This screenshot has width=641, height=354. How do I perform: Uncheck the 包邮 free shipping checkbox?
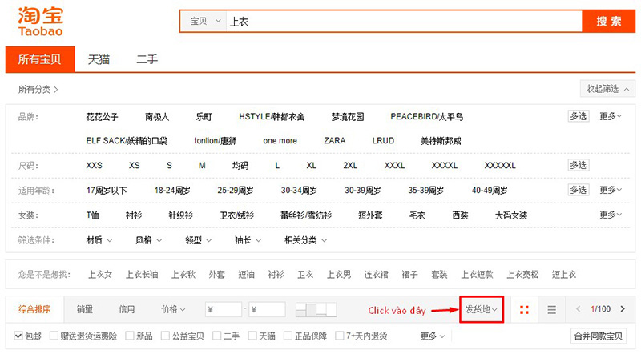19,336
